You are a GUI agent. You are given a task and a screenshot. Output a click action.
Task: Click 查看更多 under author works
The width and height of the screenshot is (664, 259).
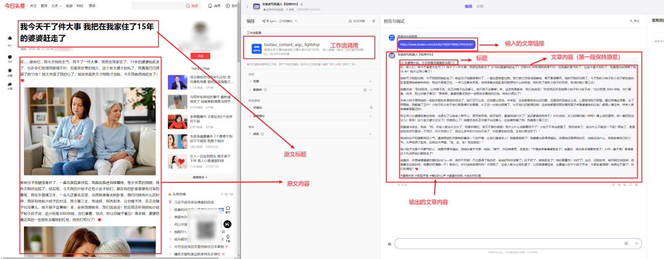200,177
